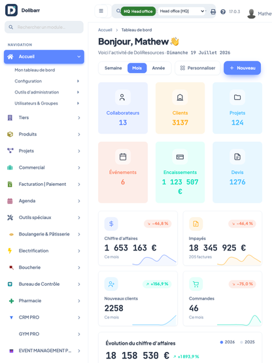
Task: Click the Projets folder icon on card
Action: 237,97
